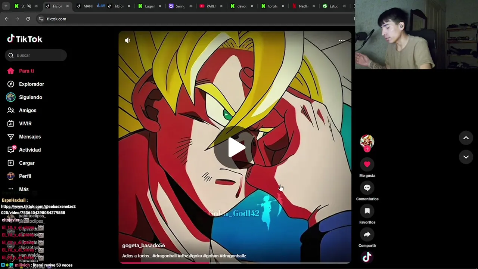Screen dimensions: 478x269
Task: Close the Netflix tab
Action: tap(313, 6)
